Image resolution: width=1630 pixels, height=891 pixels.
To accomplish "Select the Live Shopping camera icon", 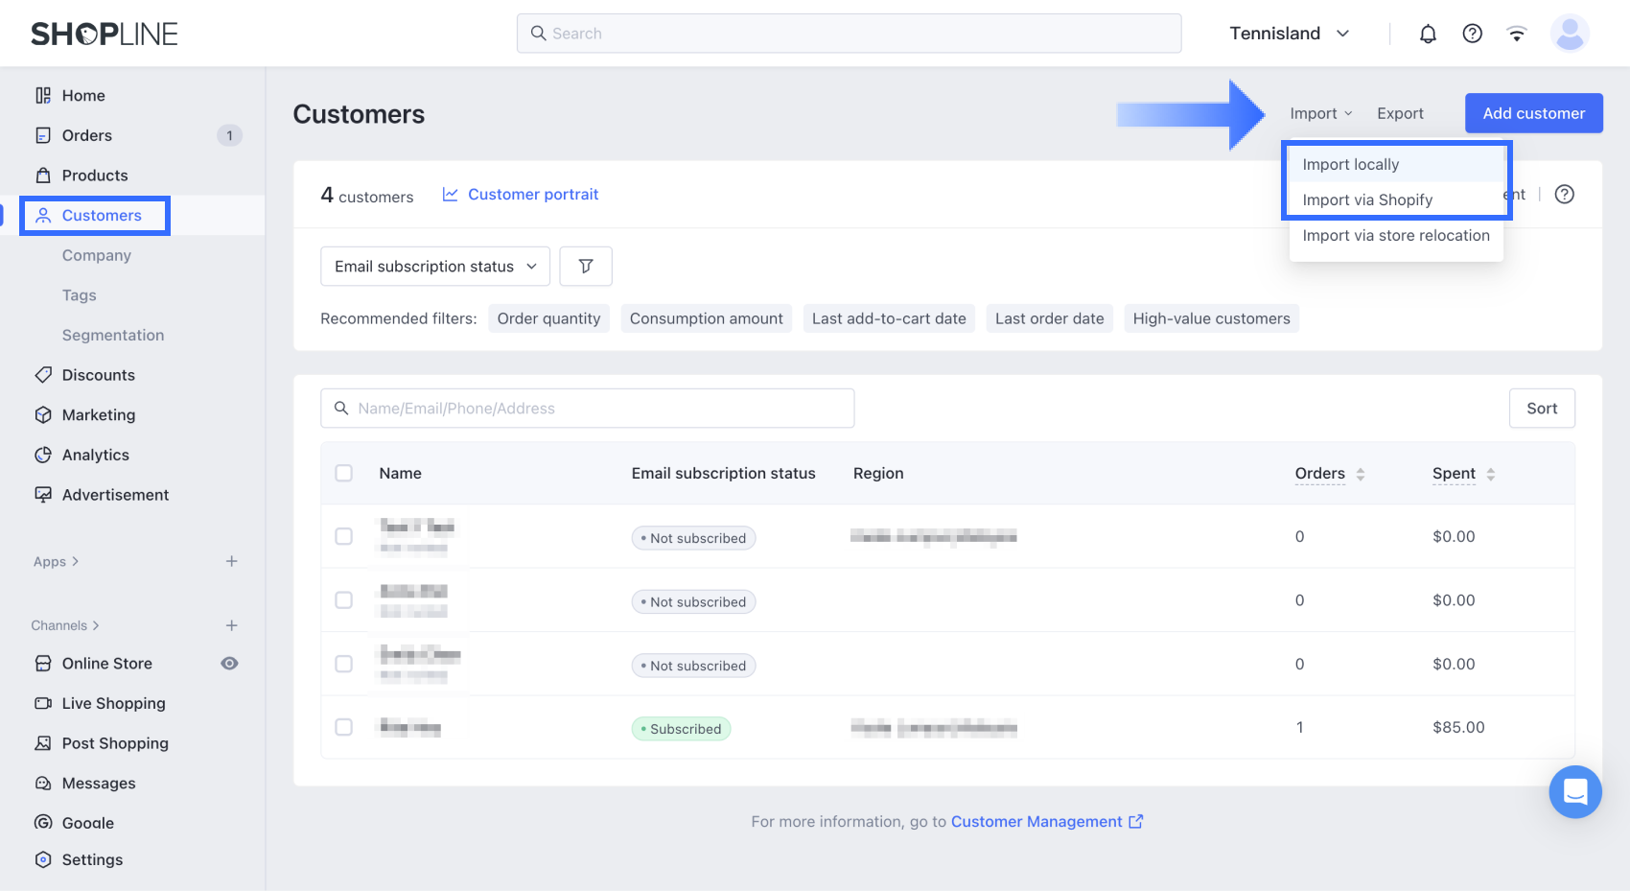I will point(43,703).
